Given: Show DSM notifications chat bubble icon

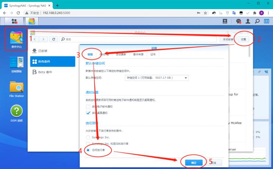Looking at the screenshot, I should point(238,21).
